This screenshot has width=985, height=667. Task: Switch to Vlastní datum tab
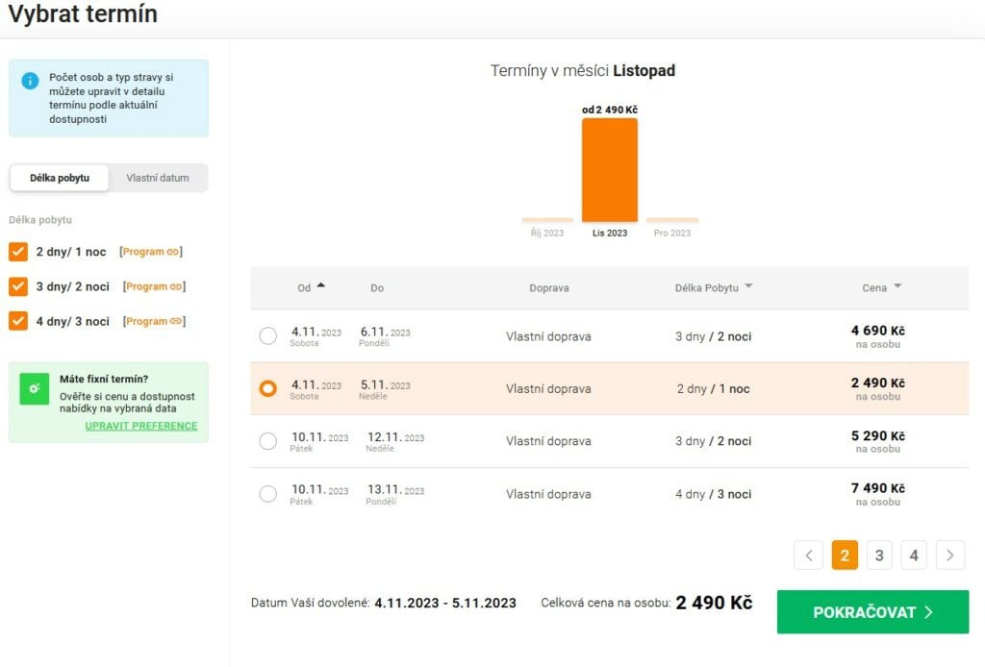click(158, 178)
